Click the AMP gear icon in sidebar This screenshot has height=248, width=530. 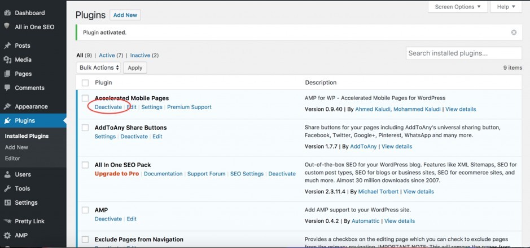coord(7,235)
